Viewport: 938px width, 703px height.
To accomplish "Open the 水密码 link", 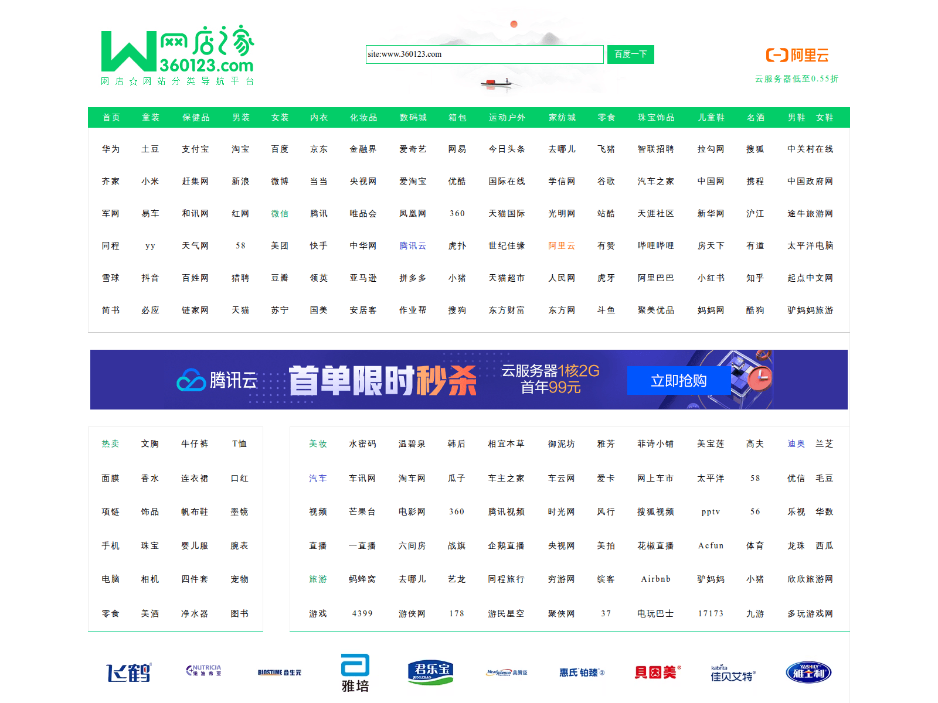I will pos(362,443).
